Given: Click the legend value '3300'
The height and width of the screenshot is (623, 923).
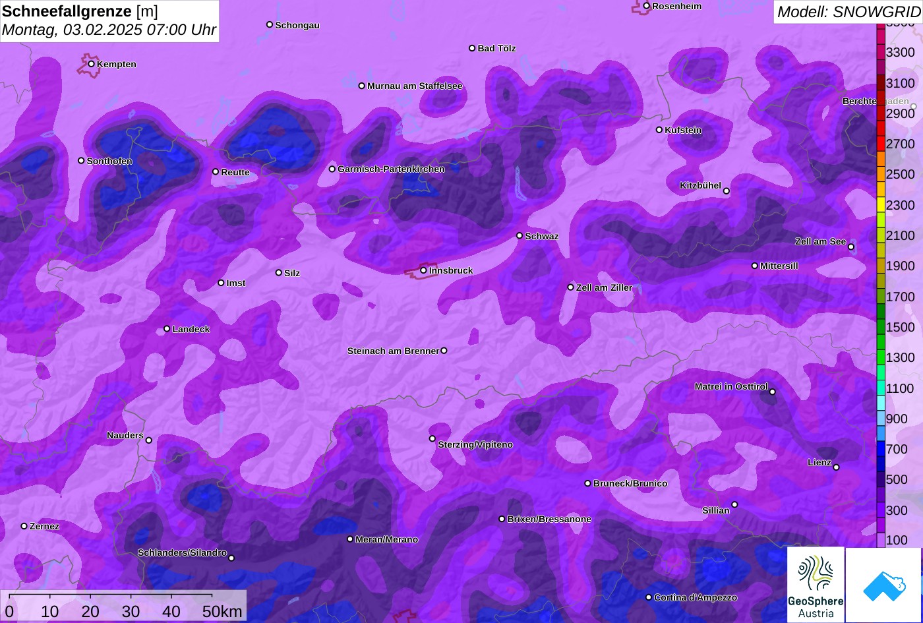Looking at the screenshot, I should coord(901,52).
